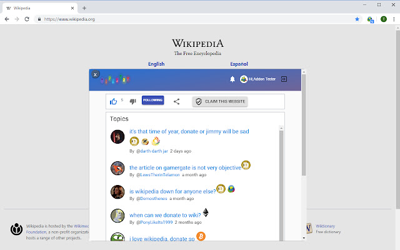This screenshot has width=400, height=250.
Task: Close the Wikipedia tab
Action: [72, 8]
